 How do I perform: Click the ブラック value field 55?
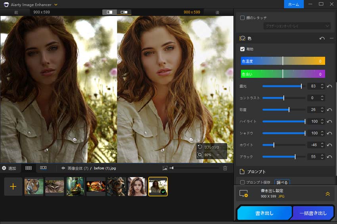click(313, 157)
